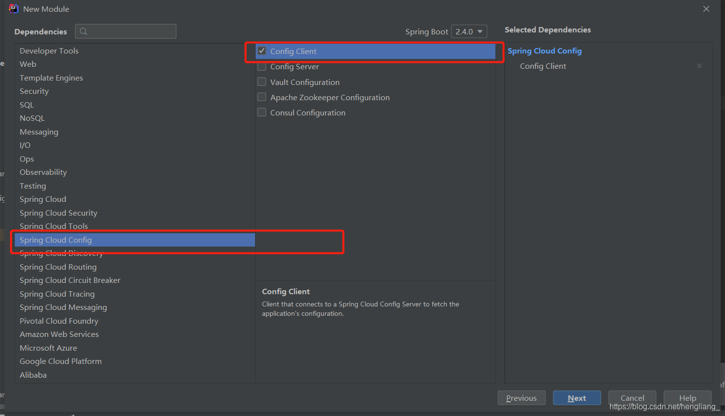725x416 pixels.
Task: Select the Spring Cloud Routing category
Action: [x=135, y=267]
